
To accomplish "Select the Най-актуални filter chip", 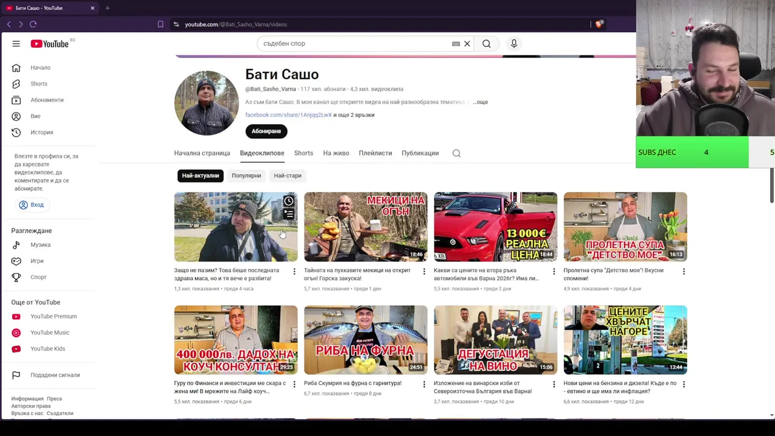I will 200,176.
